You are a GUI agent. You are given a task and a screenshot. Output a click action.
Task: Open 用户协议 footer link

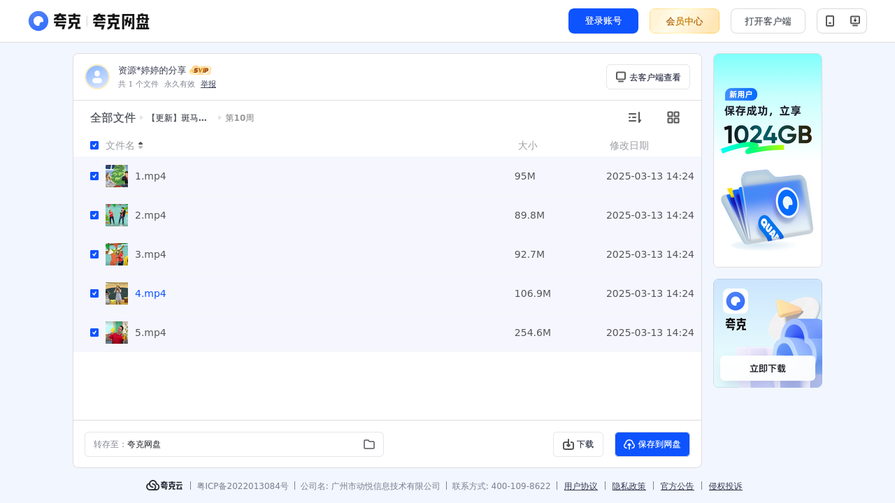tap(581, 486)
